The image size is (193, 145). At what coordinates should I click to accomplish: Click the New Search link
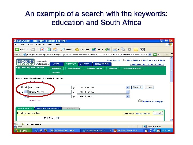pyautogui.click(x=113, y=60)
